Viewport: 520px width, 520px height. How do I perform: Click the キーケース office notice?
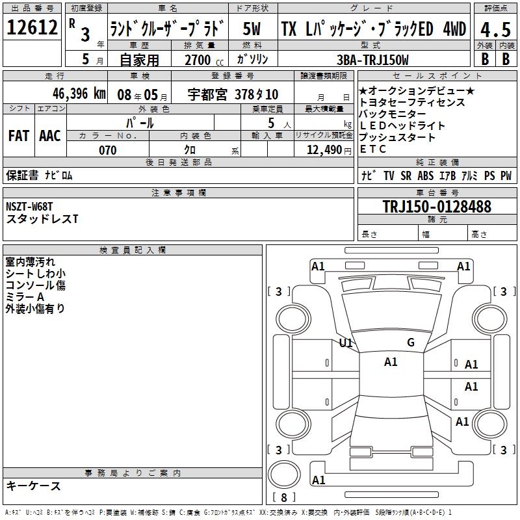[x=34, y=486]
